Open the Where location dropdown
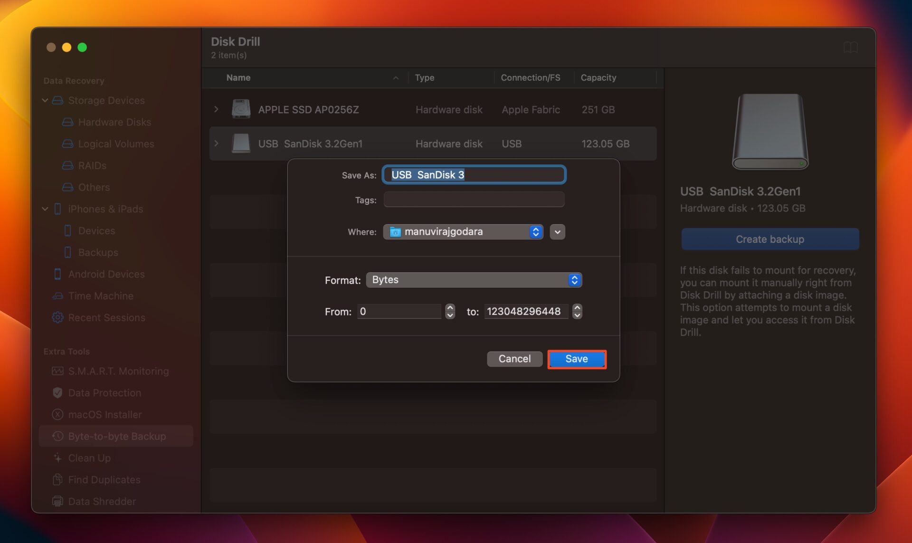The image size is (912, 543). click(x=536, y=232)
